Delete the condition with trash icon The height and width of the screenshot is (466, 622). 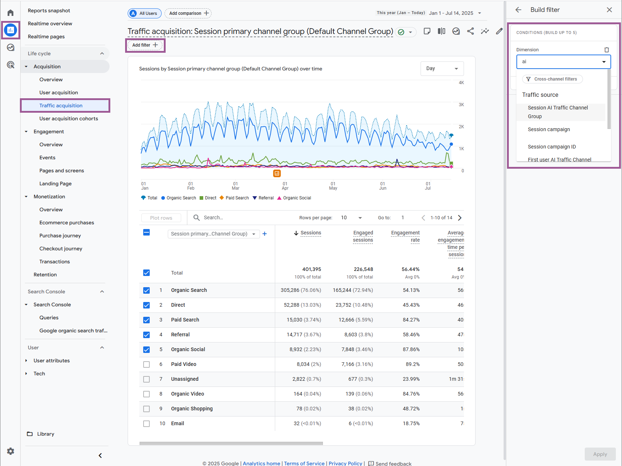pyautogui.click(x=607, y=50)
